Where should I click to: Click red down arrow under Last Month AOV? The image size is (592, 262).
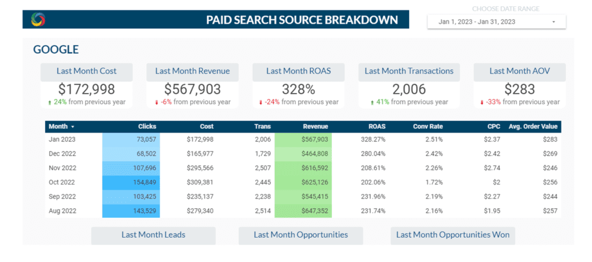[x=482, y=102]
